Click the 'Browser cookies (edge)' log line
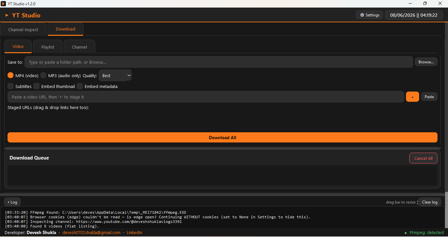 pos(158,217)
